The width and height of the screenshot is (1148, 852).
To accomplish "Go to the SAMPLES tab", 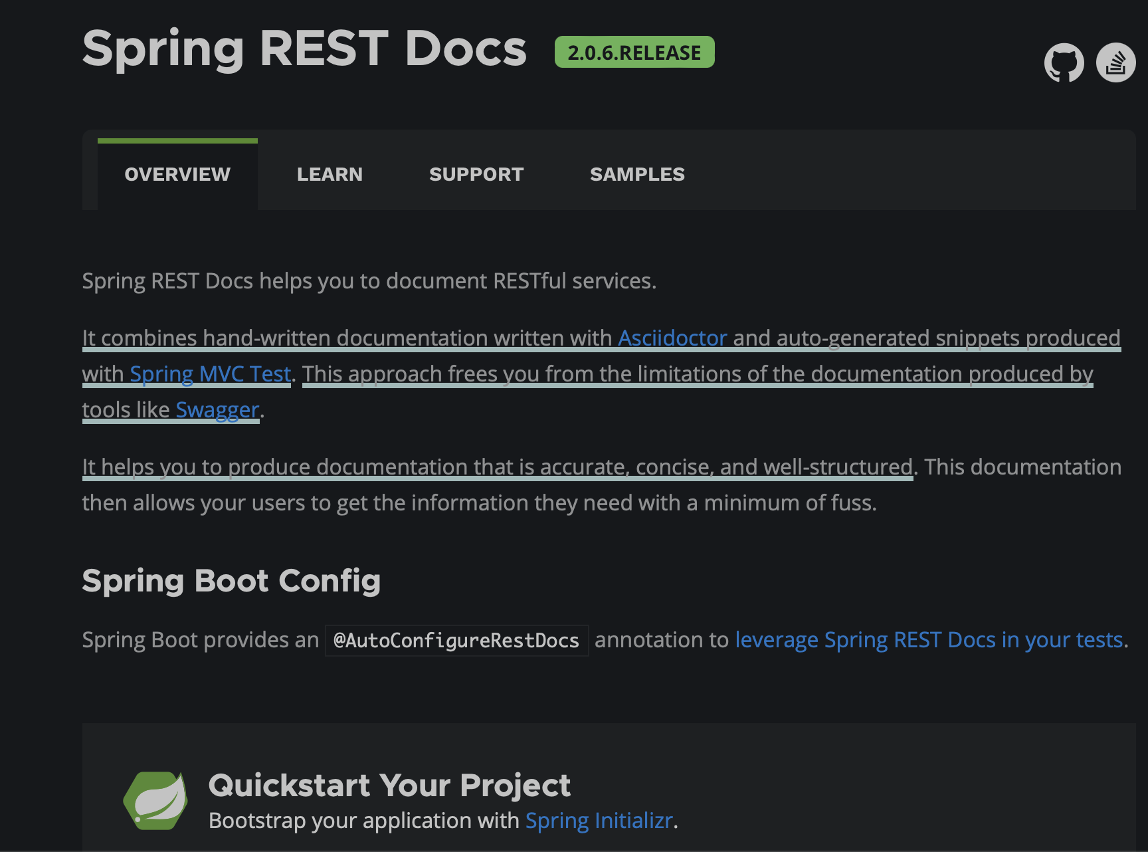I will (637, 174).
